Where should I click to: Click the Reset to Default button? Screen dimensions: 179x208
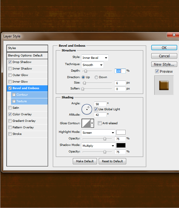(x=112, y=161)
